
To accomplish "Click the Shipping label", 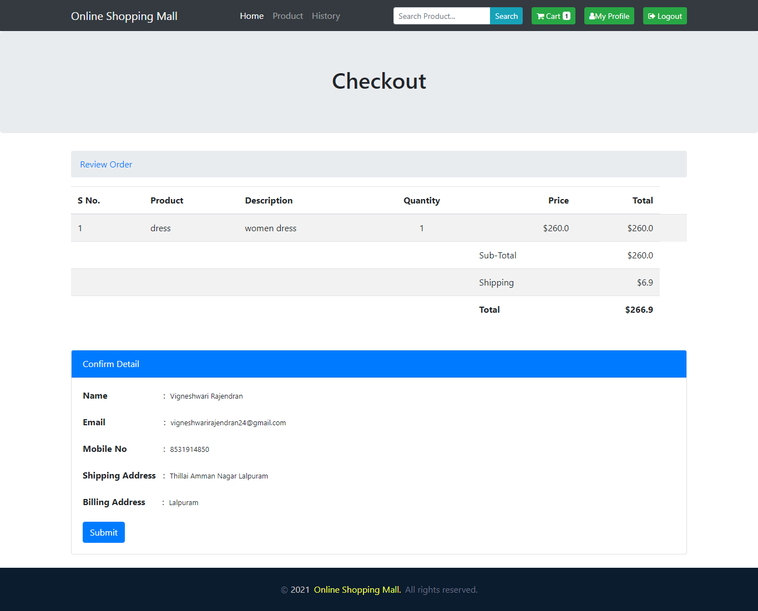I will 497,282.
